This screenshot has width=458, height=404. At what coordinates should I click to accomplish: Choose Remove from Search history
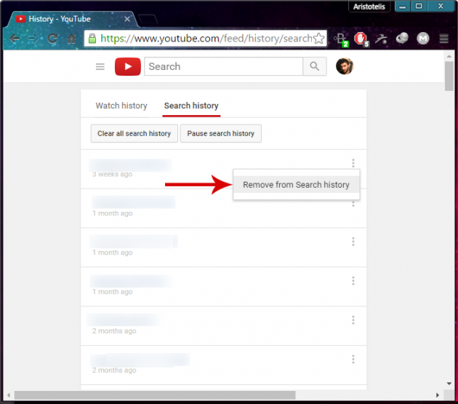(x=296, y=185)
